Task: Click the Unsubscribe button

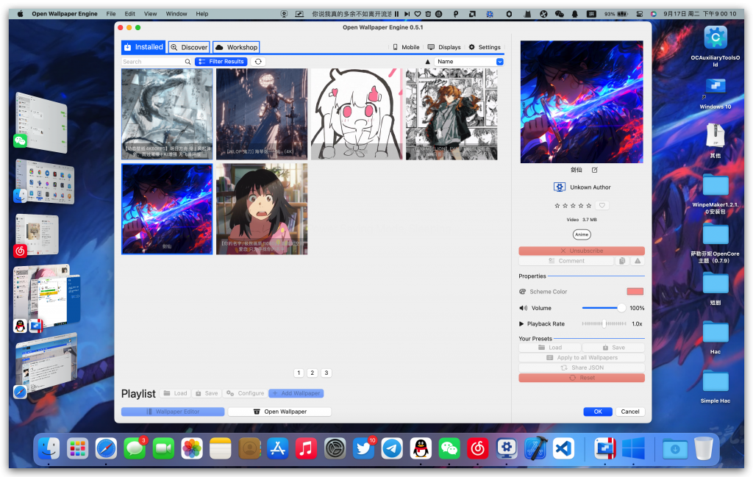Action: coord(582,251)
